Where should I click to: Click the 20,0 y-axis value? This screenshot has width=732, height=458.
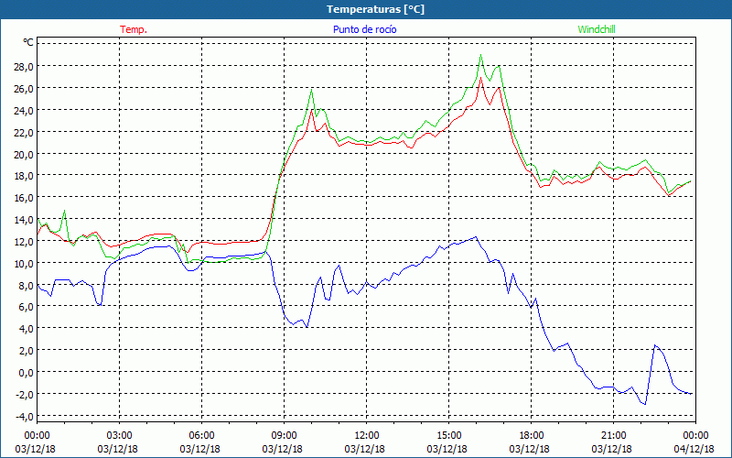tap(23, 154)
